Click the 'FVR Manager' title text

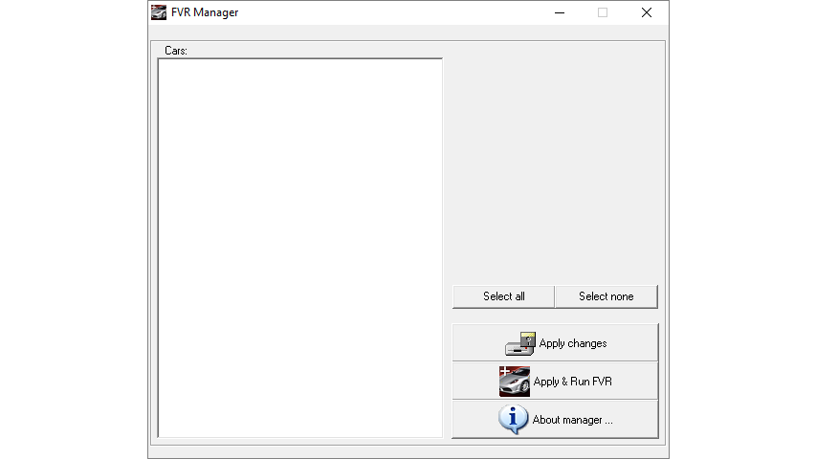click(205, 12)
